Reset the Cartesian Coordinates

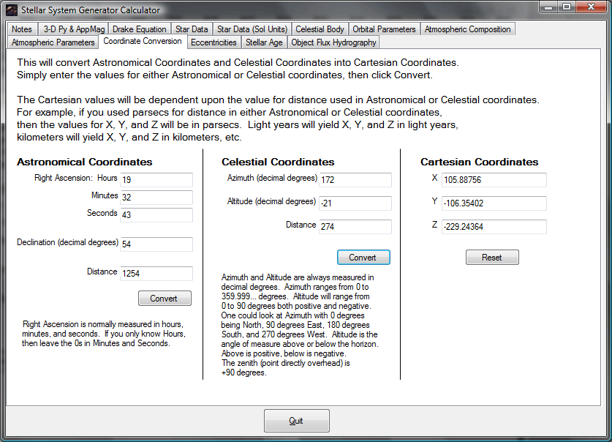492,258
